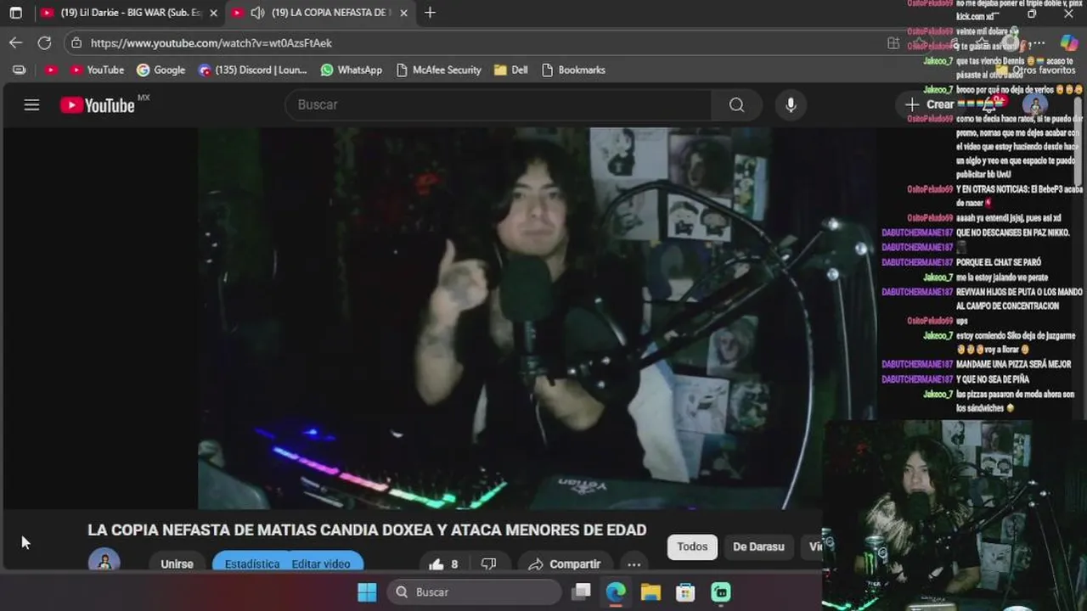Open the unlabeled YouTube bookmark icon
The height and width of the screenshot is (611, 1087).
point(51,70)
